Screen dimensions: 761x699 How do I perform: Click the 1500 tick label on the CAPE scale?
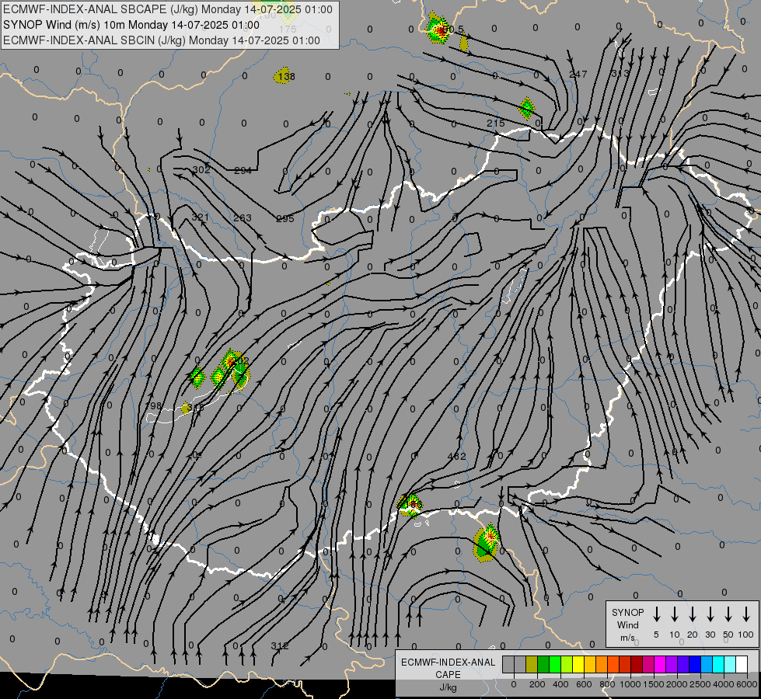pyautogui.click(x=654, y=684)
